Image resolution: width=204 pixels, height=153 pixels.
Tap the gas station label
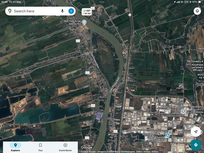197,107
